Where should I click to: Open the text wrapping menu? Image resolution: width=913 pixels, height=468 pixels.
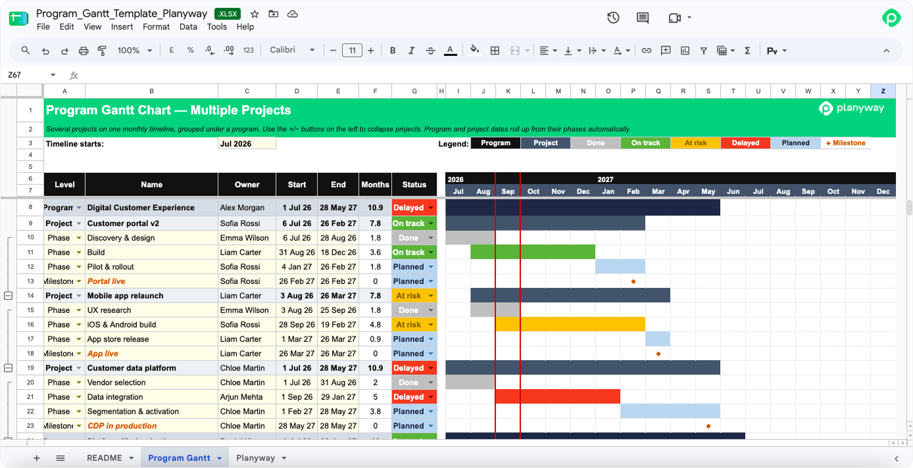(x=597, y=51)
